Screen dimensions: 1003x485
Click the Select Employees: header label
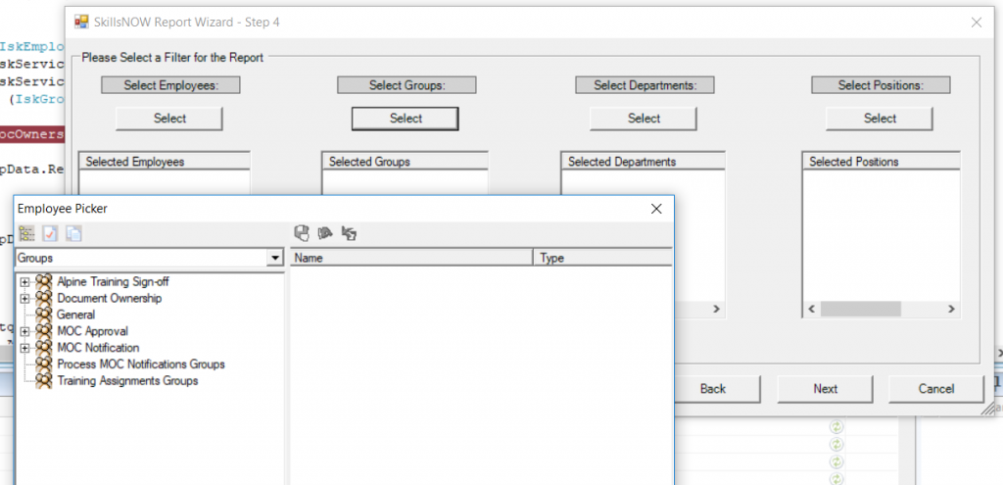click(170, 85)
